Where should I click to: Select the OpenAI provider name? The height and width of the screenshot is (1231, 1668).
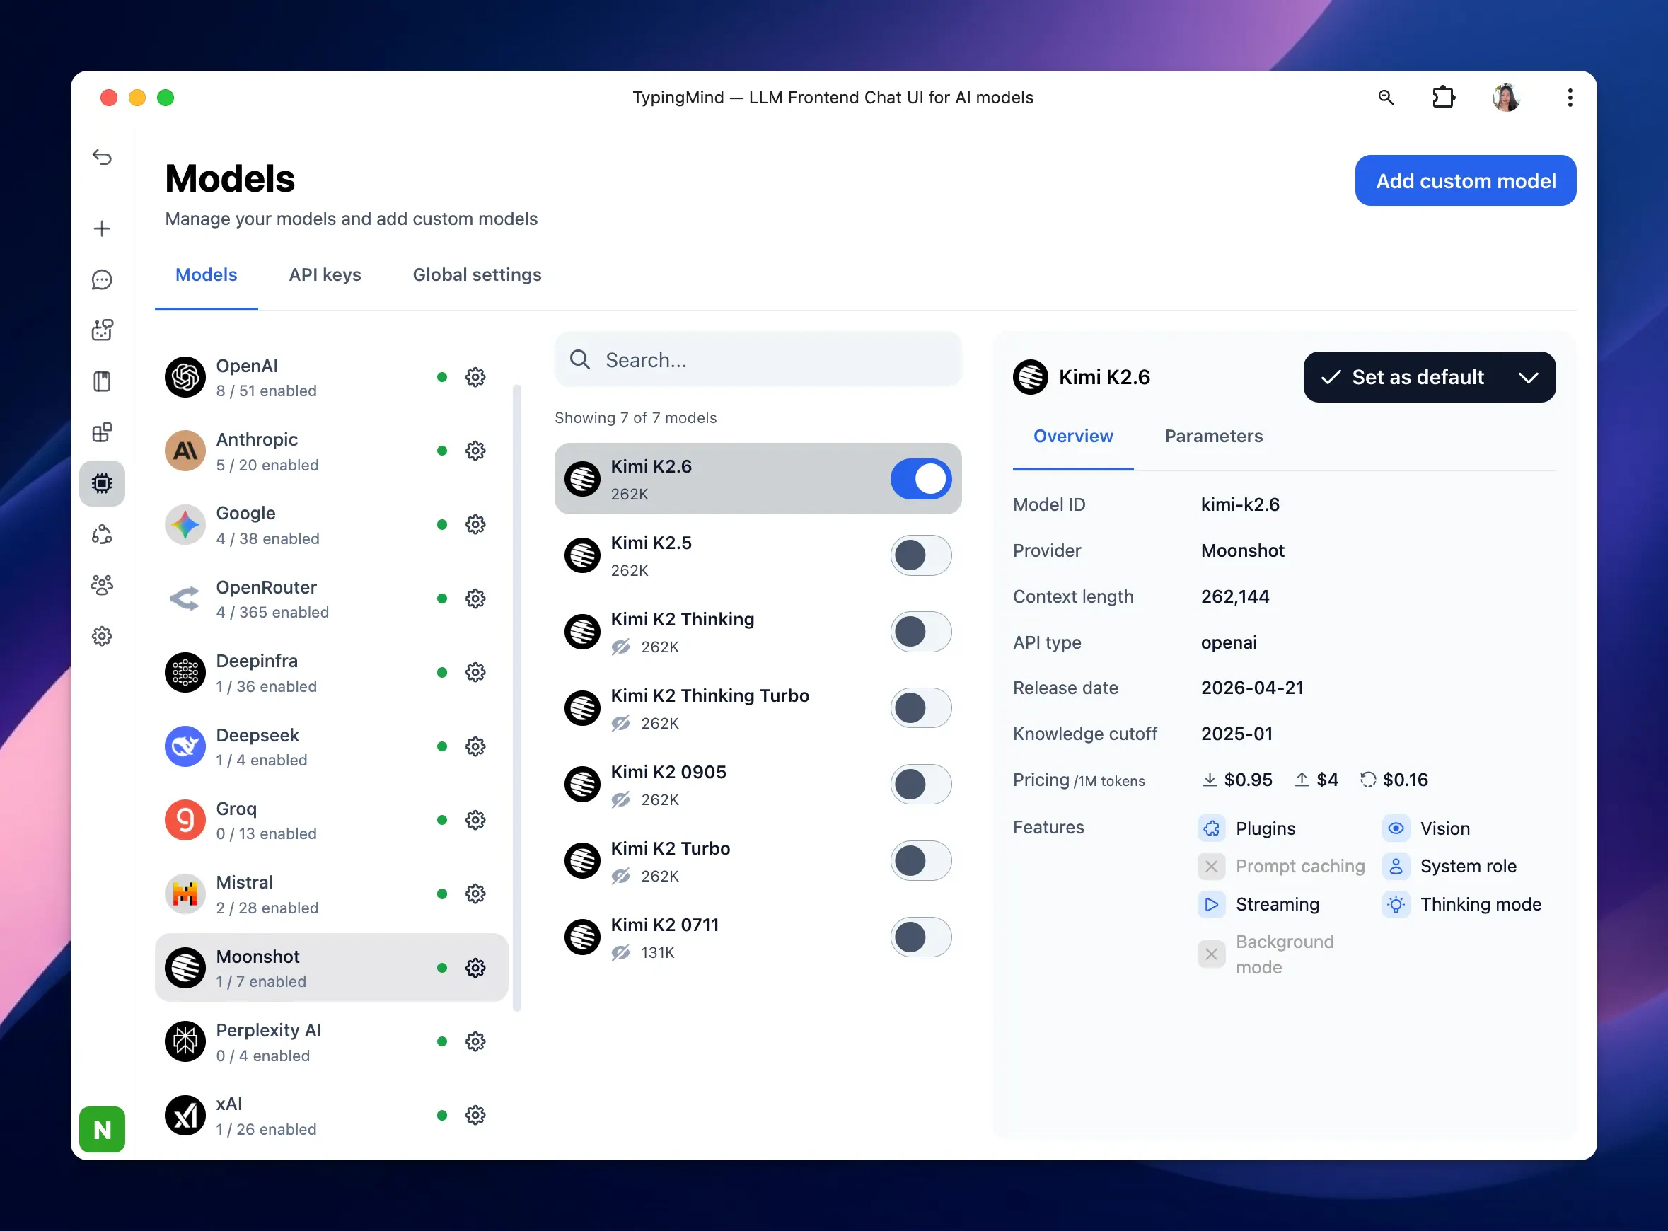click(x=247, y=366)
